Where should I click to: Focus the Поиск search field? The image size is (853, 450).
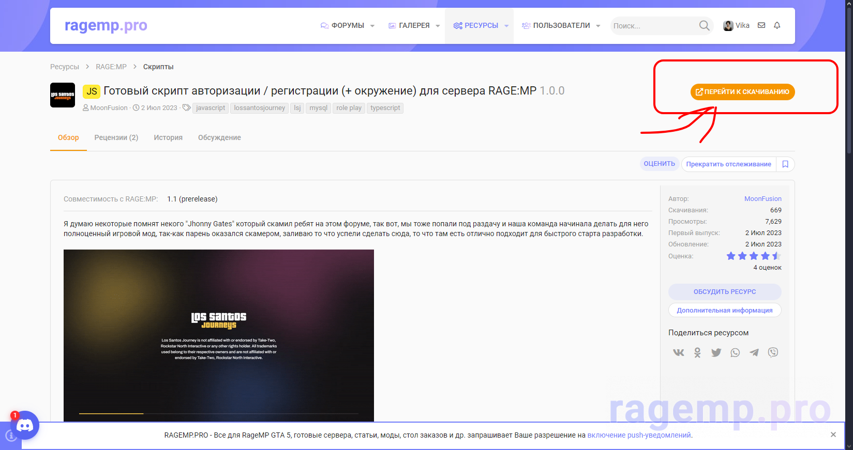[x=654, y=26]
